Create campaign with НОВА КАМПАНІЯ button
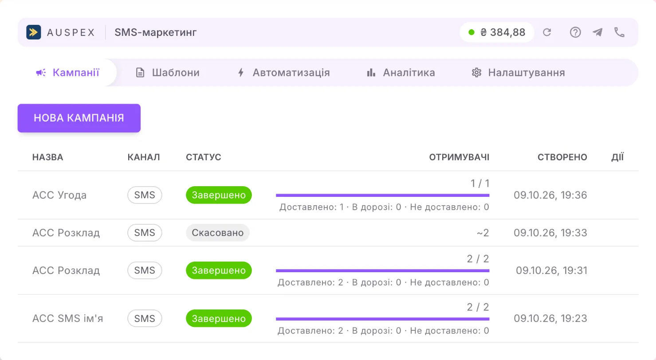This screenshot has height=360, width=656. point(79,118)
